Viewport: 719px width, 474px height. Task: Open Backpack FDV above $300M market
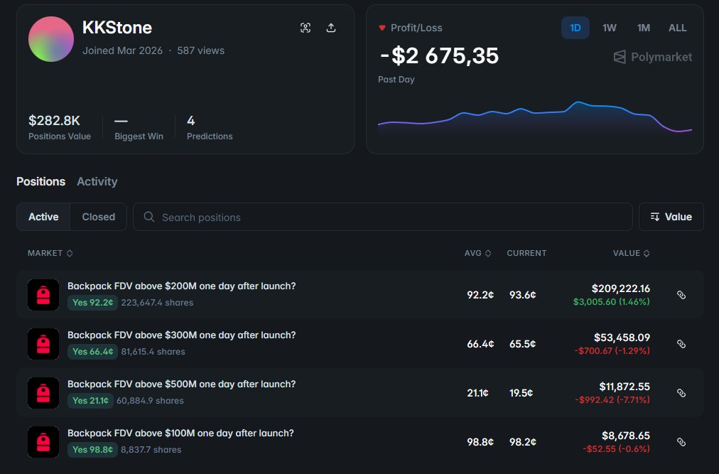182,335
